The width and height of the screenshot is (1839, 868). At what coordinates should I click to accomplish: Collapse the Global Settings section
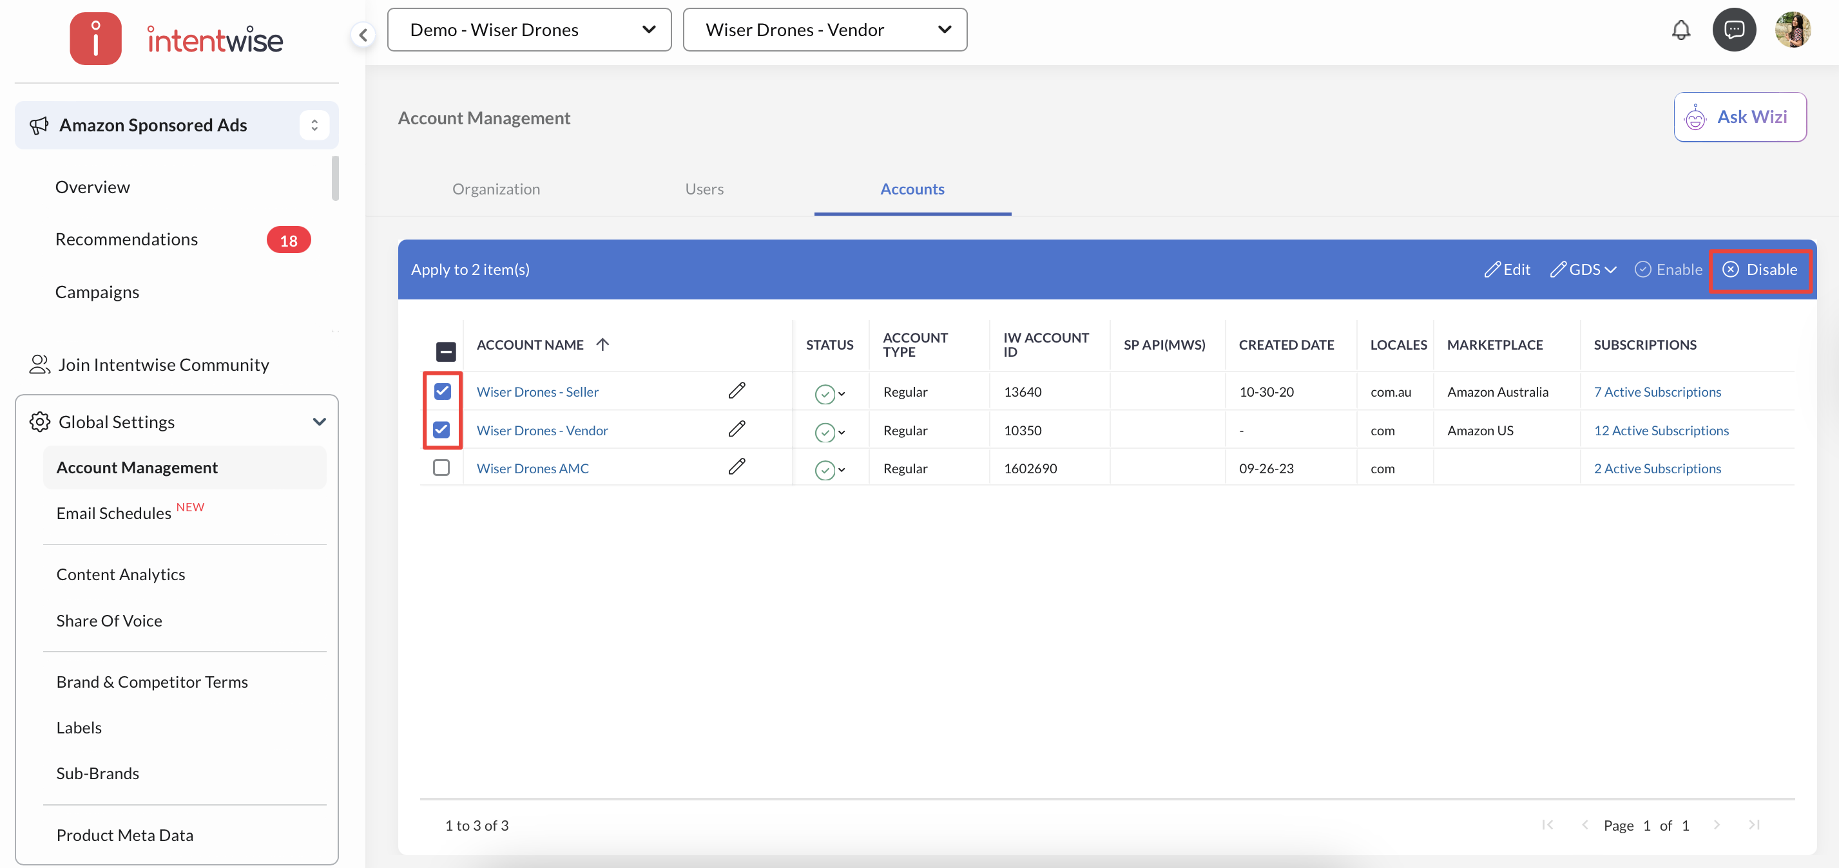pos(319,422)
